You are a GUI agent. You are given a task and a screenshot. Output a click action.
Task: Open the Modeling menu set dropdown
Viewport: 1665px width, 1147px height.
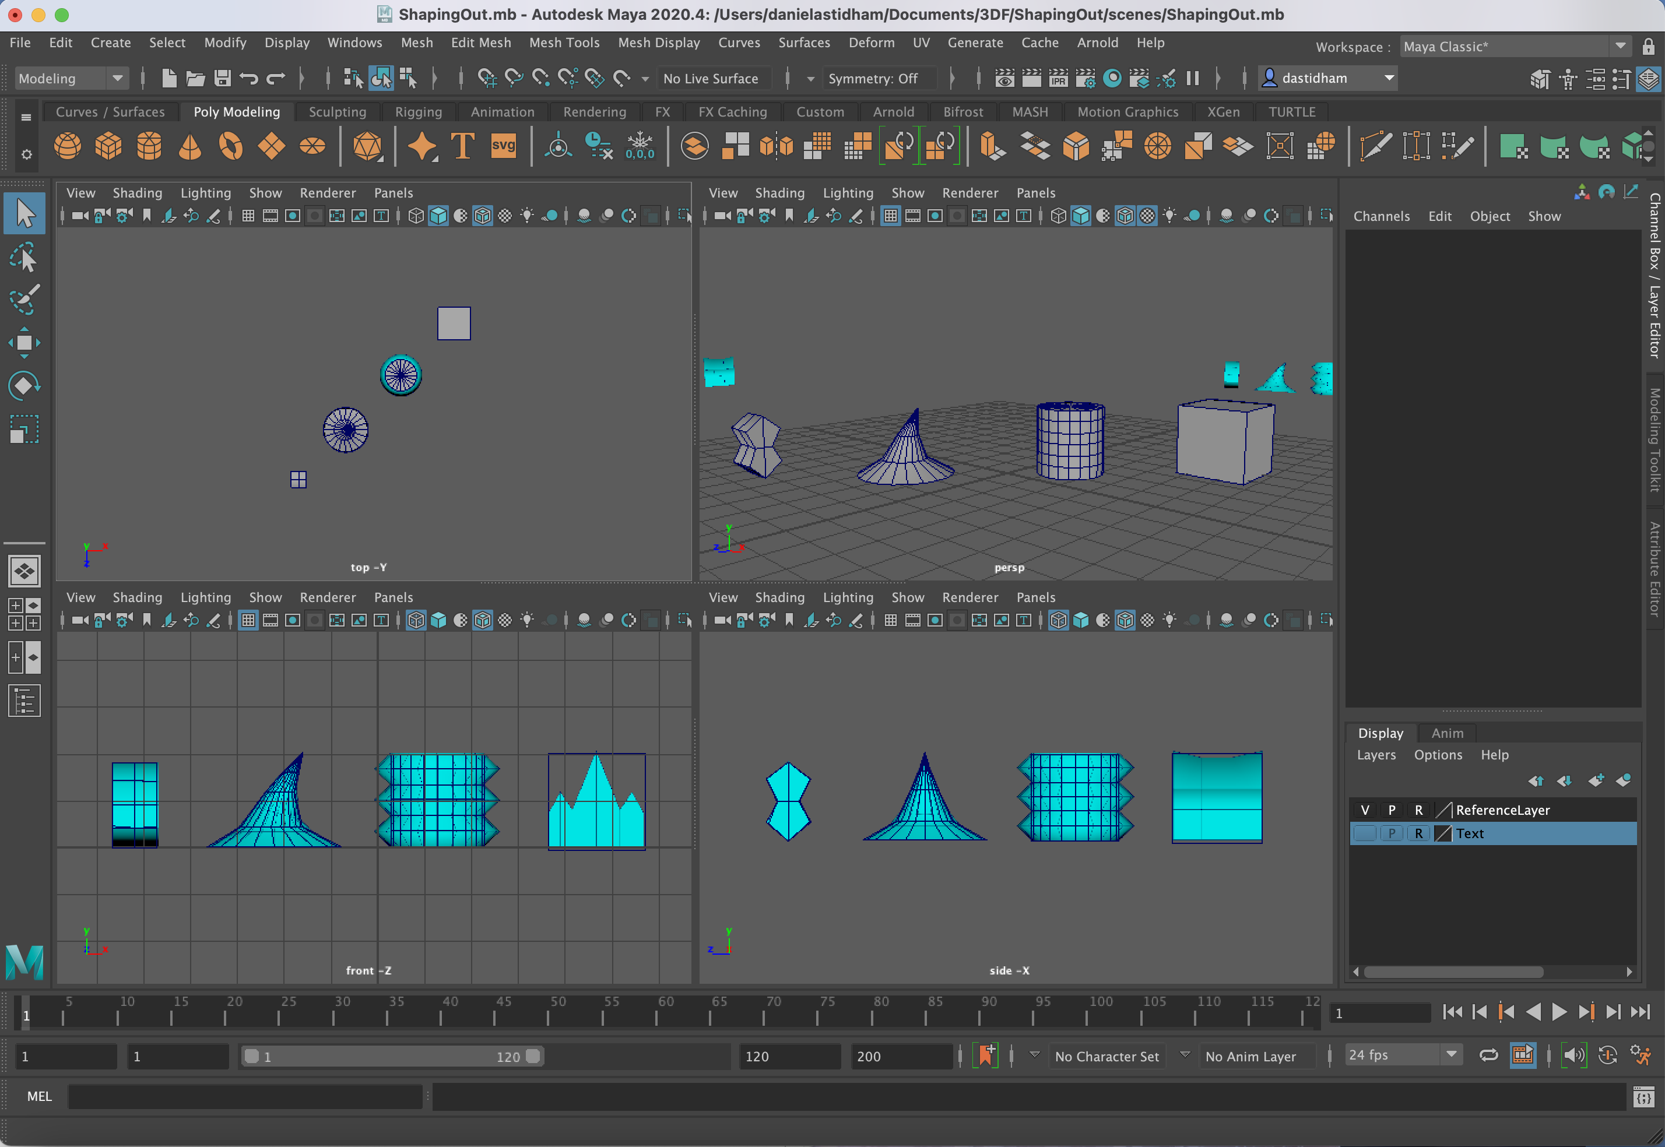[71, 78]
